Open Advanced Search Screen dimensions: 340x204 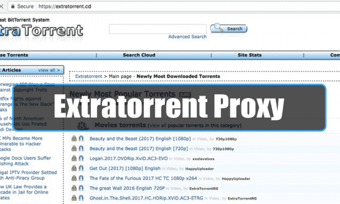coord(188,37)
